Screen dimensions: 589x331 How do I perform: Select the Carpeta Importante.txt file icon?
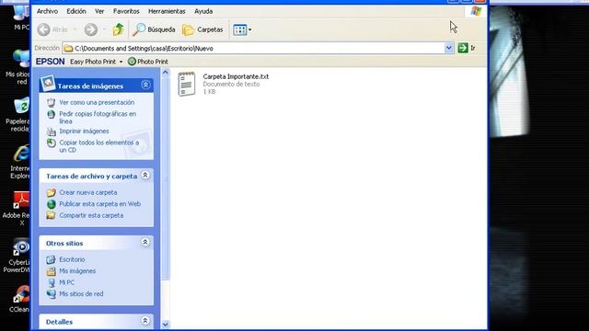(187, 84)
